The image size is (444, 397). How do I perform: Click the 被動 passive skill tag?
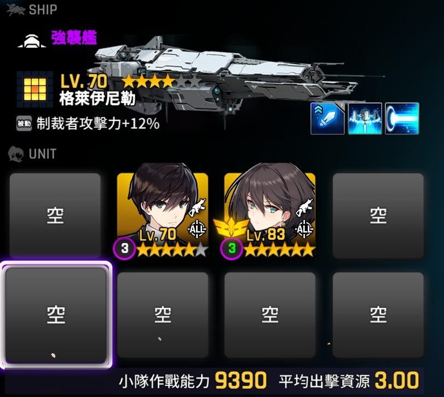(x=24, y=124)
